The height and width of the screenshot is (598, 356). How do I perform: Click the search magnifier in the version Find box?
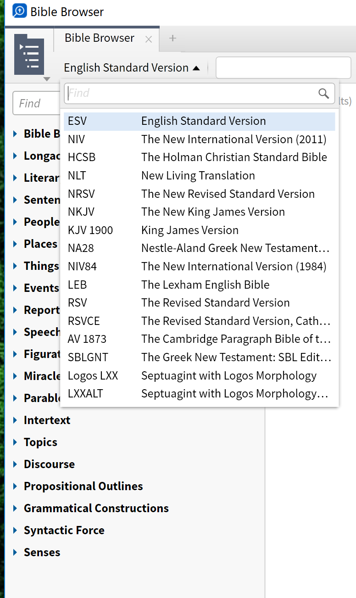323,94
